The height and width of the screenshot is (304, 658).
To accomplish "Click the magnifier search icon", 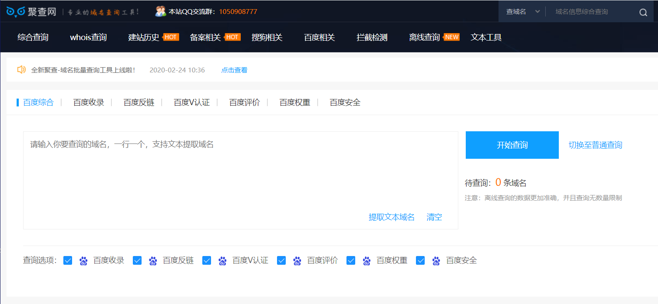I will tap(643, 12).
